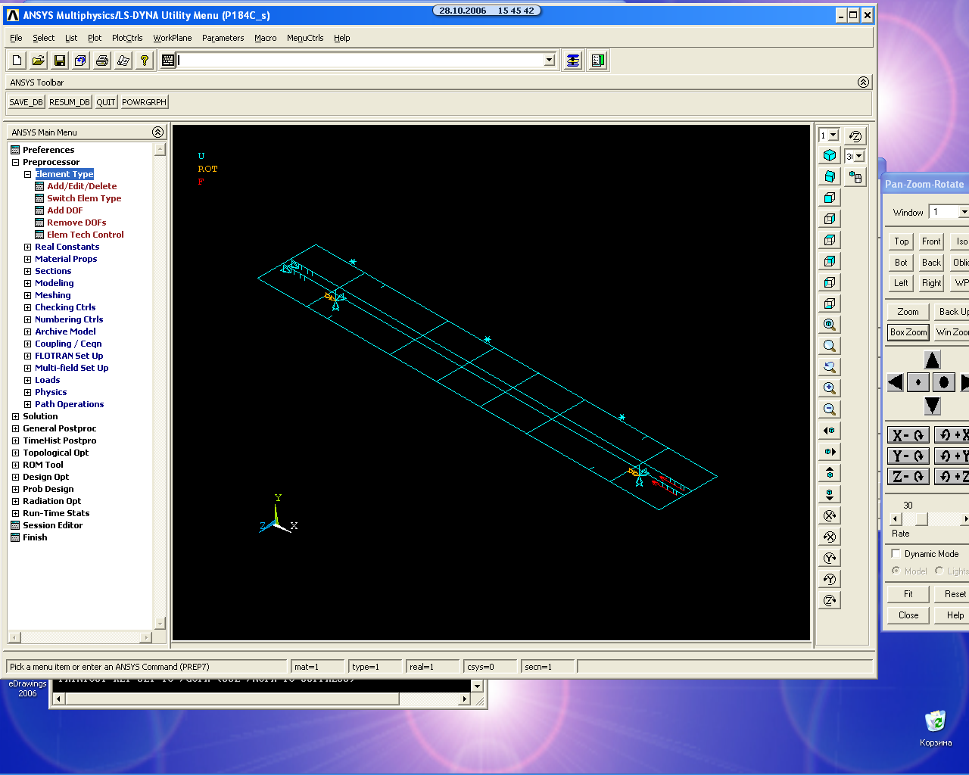
Task: Open the Parameters menu
Action: coord(223,38)
